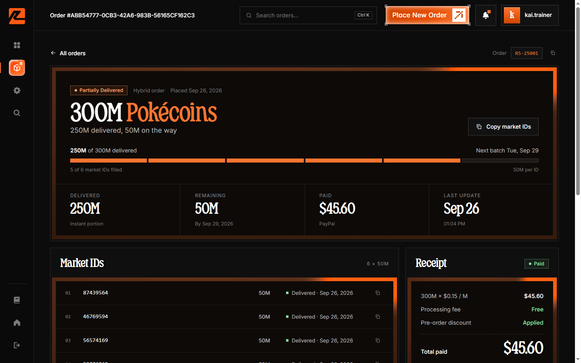
Task: Click Place New Order button
Action: (x=428, y=15)
